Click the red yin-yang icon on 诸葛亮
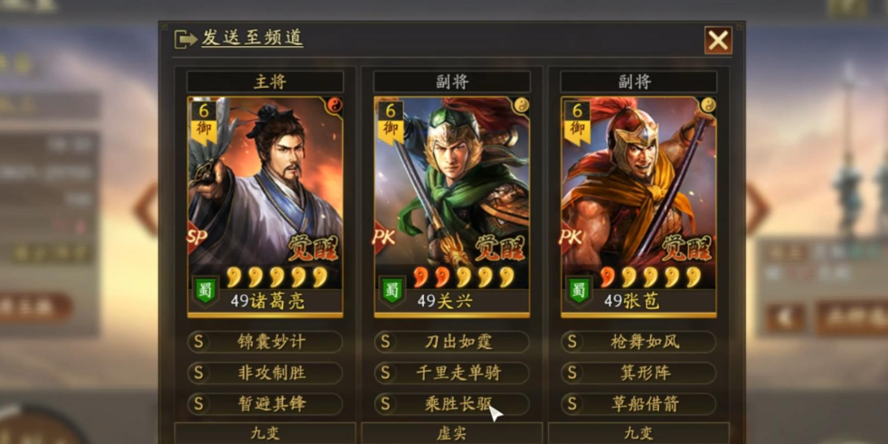Screen dimensions: 888x444 pos(334,105)
